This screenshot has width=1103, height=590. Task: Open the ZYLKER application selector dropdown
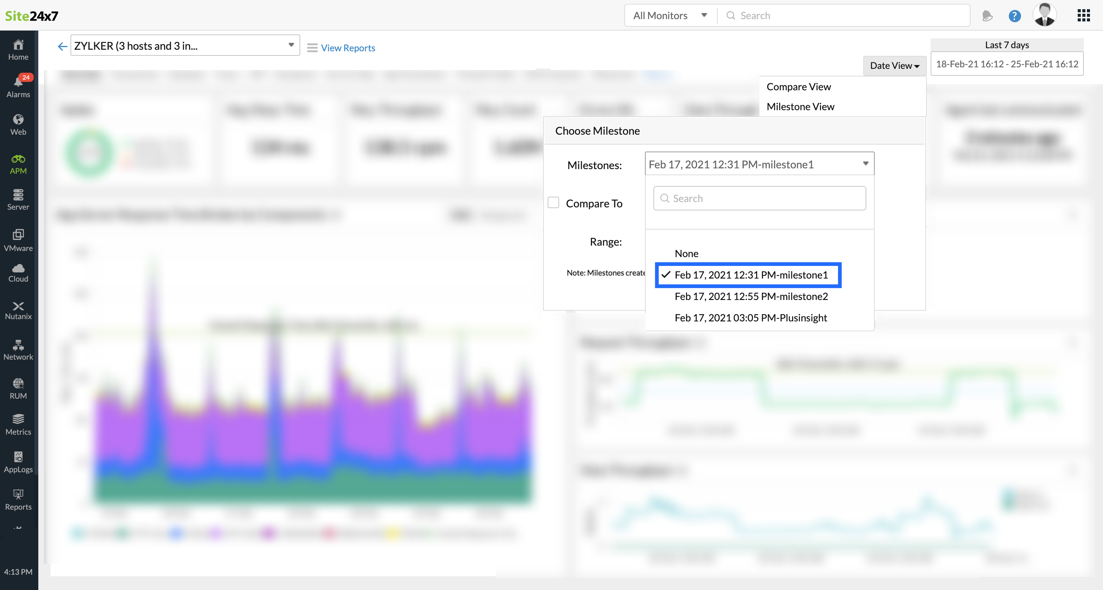point(185,46)
